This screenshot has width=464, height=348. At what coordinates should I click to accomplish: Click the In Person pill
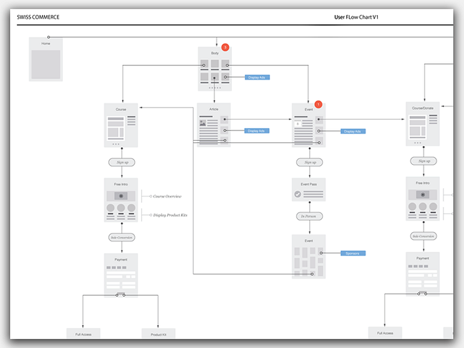[309, 216]
